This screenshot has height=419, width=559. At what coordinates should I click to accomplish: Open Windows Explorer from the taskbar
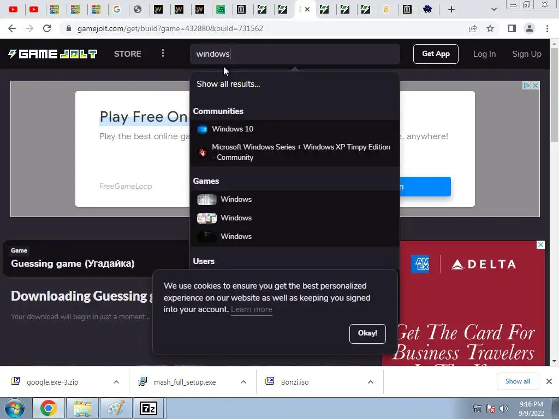coord(82,408)
